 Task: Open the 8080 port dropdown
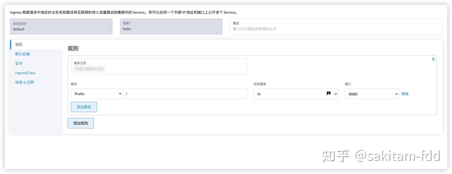[x=372, y=94]
